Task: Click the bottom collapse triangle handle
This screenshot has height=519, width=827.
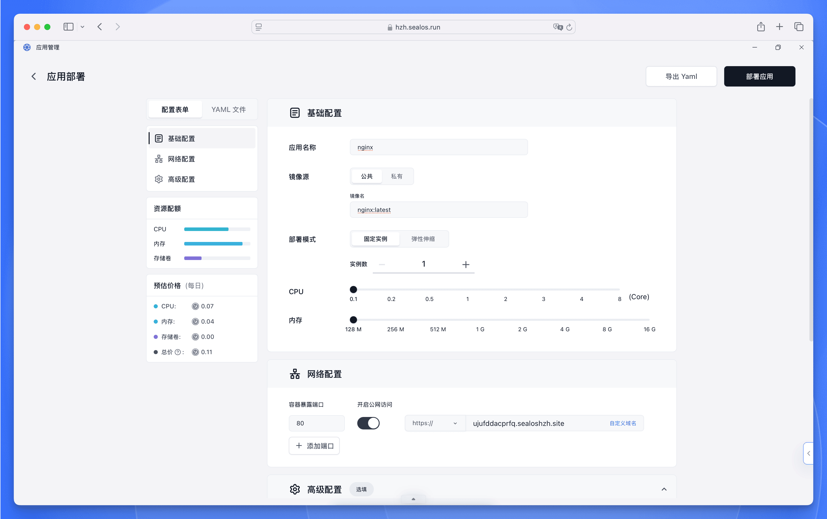Action: (x=413, y=499)
